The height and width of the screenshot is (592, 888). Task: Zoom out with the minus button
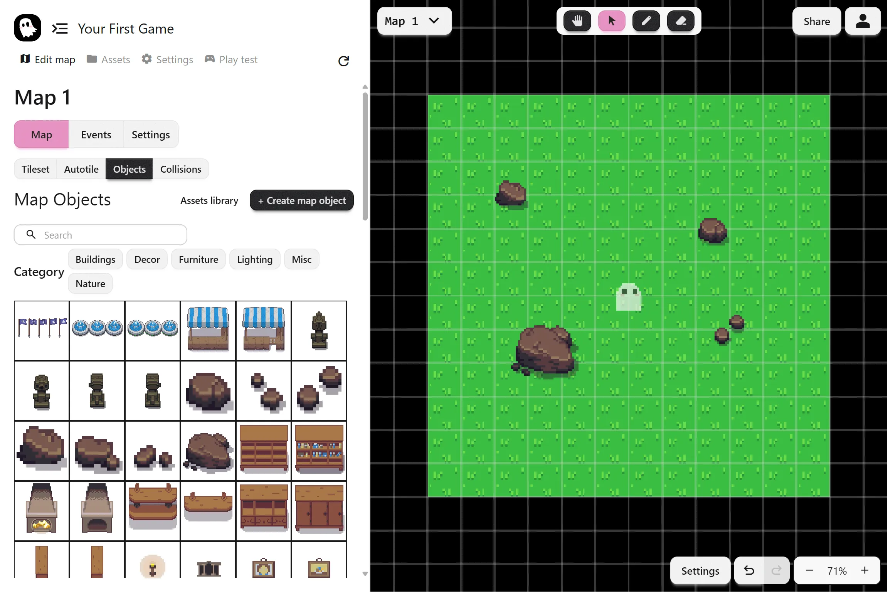tap(809, 570)
